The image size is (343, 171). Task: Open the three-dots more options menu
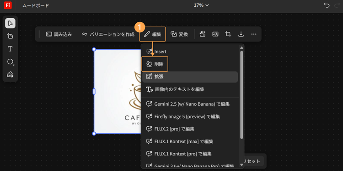(254, 34)
